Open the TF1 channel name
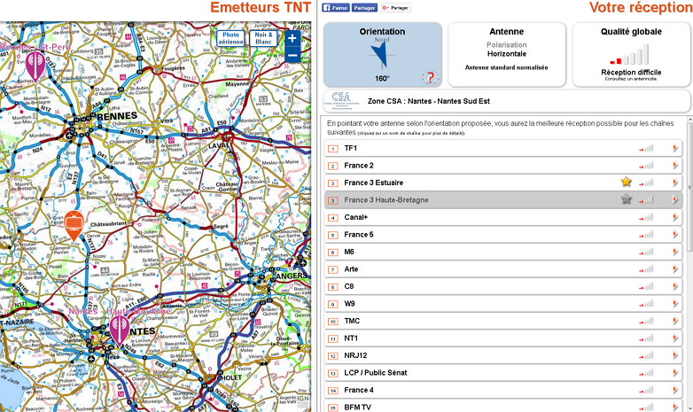The image size is (693, 412). (x=350, y=148)
